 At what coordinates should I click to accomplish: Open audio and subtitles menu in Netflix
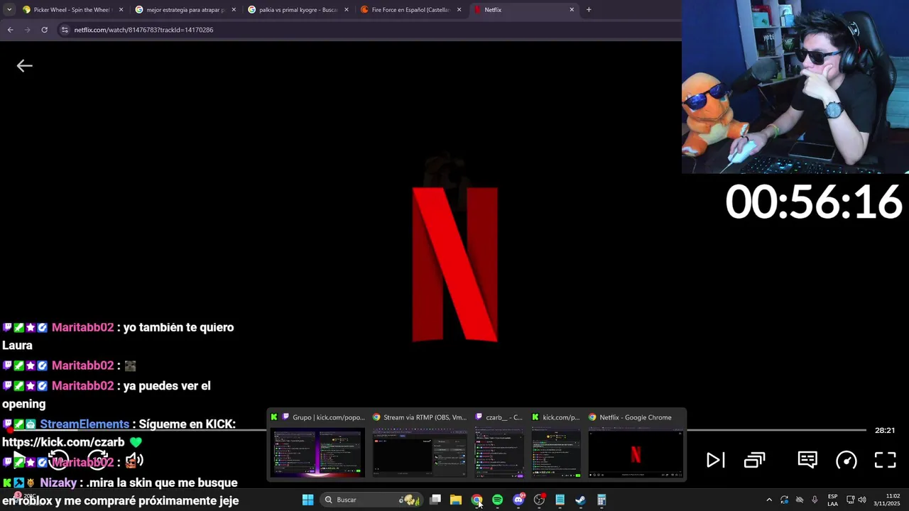pyautogui.click(x=807, y=460)
